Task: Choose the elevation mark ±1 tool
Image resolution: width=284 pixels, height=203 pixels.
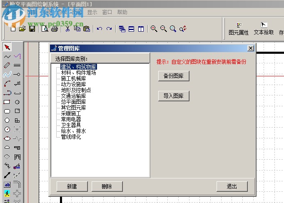Action: (17, 83)
